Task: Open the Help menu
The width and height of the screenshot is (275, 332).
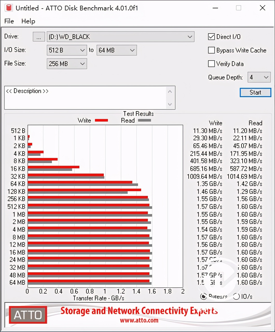Action: (28, 21)
